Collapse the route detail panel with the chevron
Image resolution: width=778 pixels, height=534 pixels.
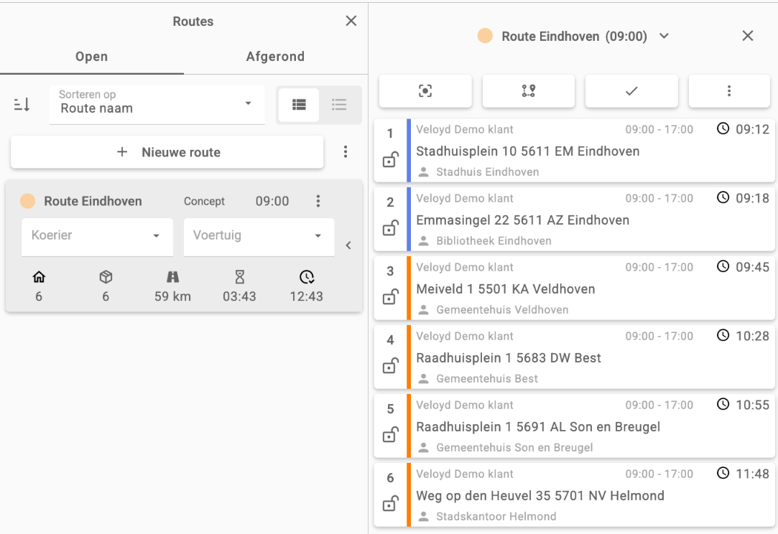tap(348, 245)
